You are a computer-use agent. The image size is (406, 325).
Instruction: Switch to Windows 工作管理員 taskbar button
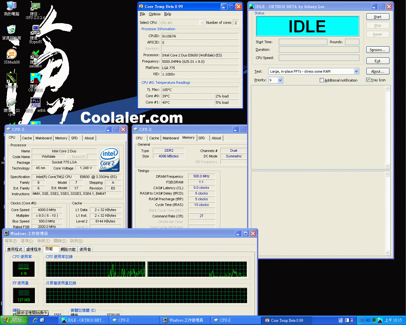(186, 320)
